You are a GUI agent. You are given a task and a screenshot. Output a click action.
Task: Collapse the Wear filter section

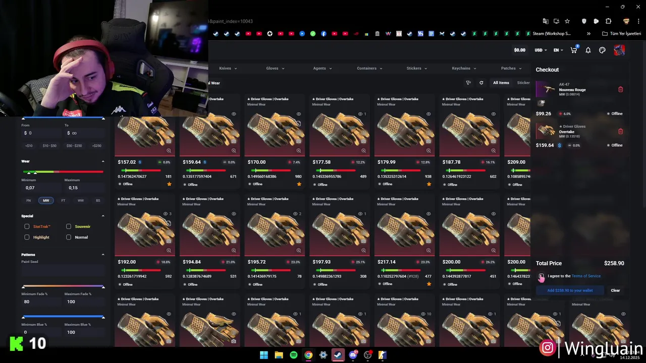pos(103,161)
